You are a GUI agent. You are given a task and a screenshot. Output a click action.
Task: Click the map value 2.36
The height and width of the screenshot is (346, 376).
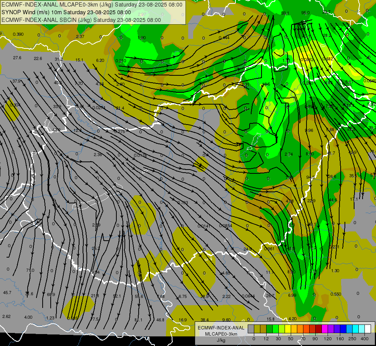point(98,155)
